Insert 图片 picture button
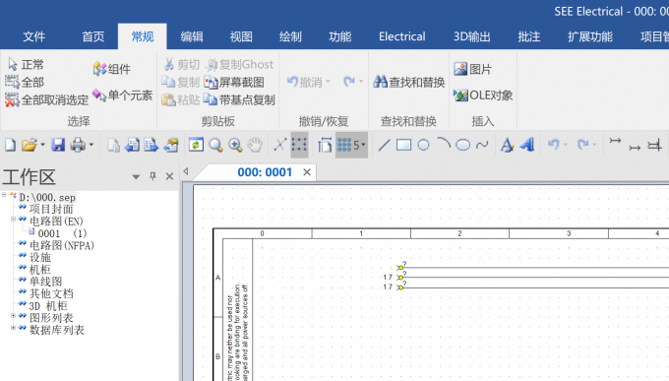 (473, 69)
